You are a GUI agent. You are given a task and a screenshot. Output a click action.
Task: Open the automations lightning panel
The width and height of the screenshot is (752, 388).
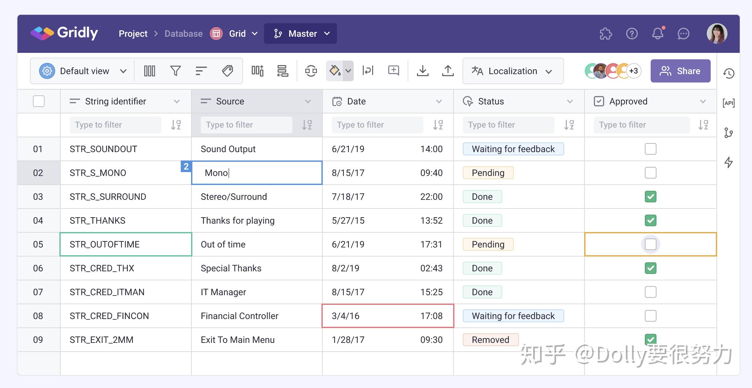[729, 163]
